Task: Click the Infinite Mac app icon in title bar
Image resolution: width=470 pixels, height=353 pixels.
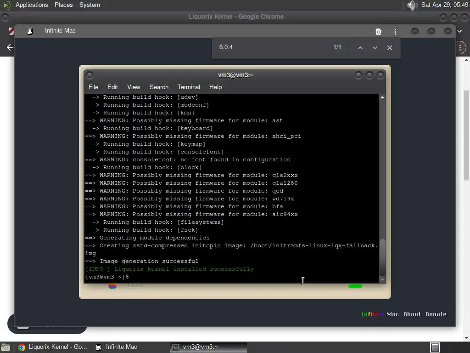Action: [30, 31]
